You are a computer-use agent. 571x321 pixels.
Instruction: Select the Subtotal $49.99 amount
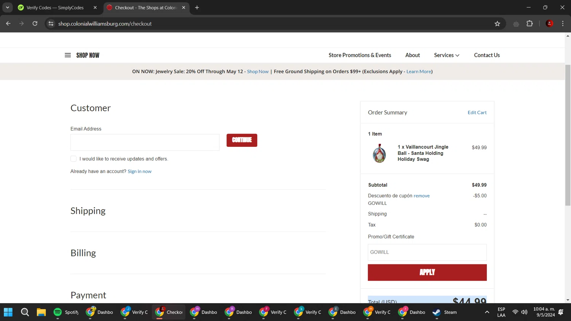tap(479, 185)
